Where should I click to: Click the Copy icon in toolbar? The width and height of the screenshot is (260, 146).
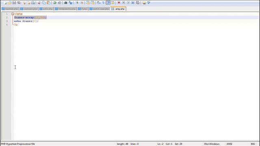pyautogui.click(x=44, y=3)
